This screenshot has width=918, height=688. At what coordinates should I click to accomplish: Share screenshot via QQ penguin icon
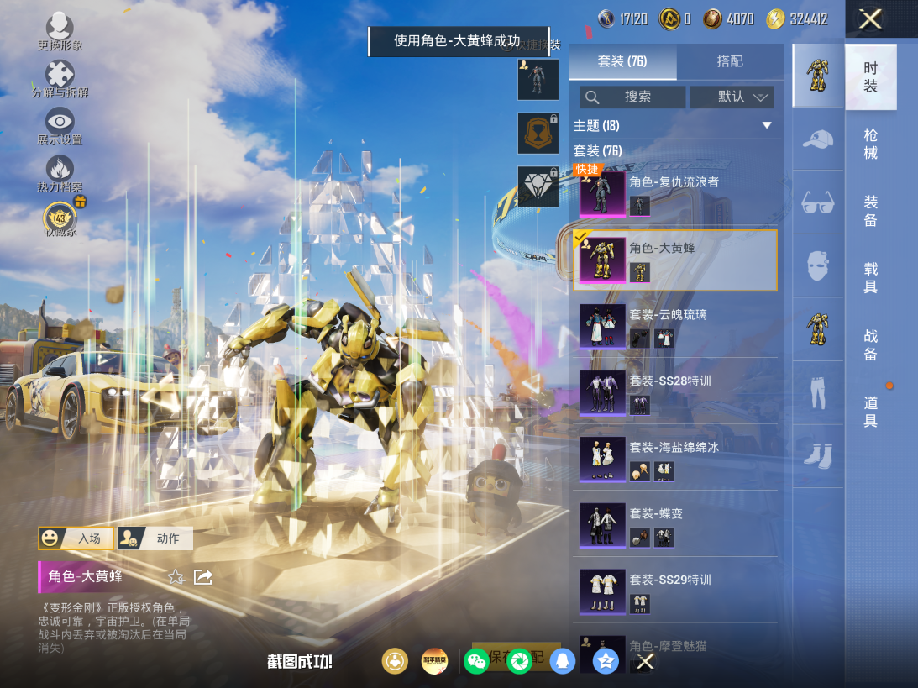click(x=562, y=662)
